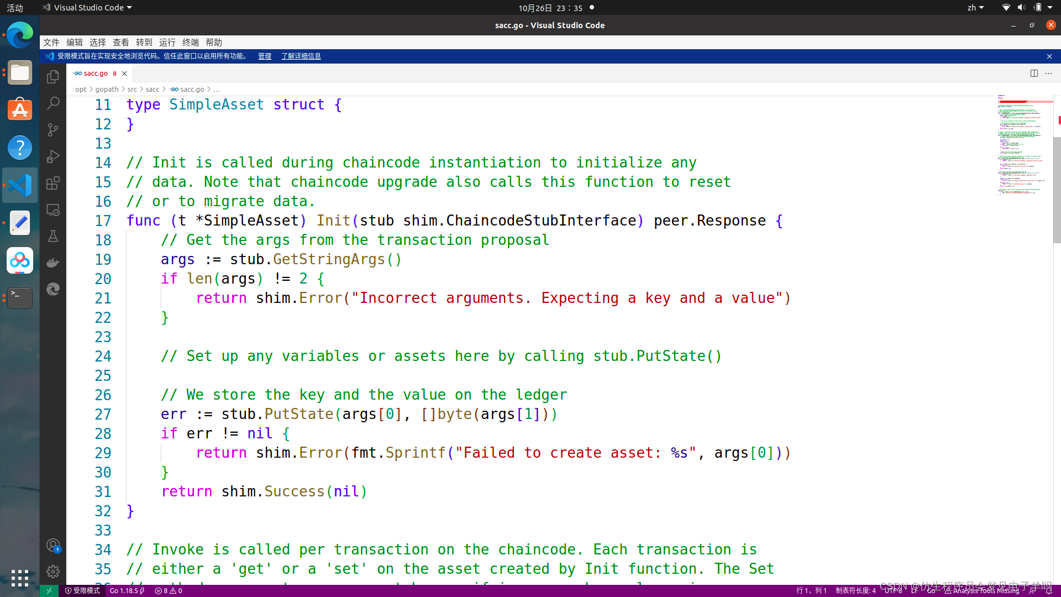Open the 帮助 menu
The image size is (1061, 597).
214,43
